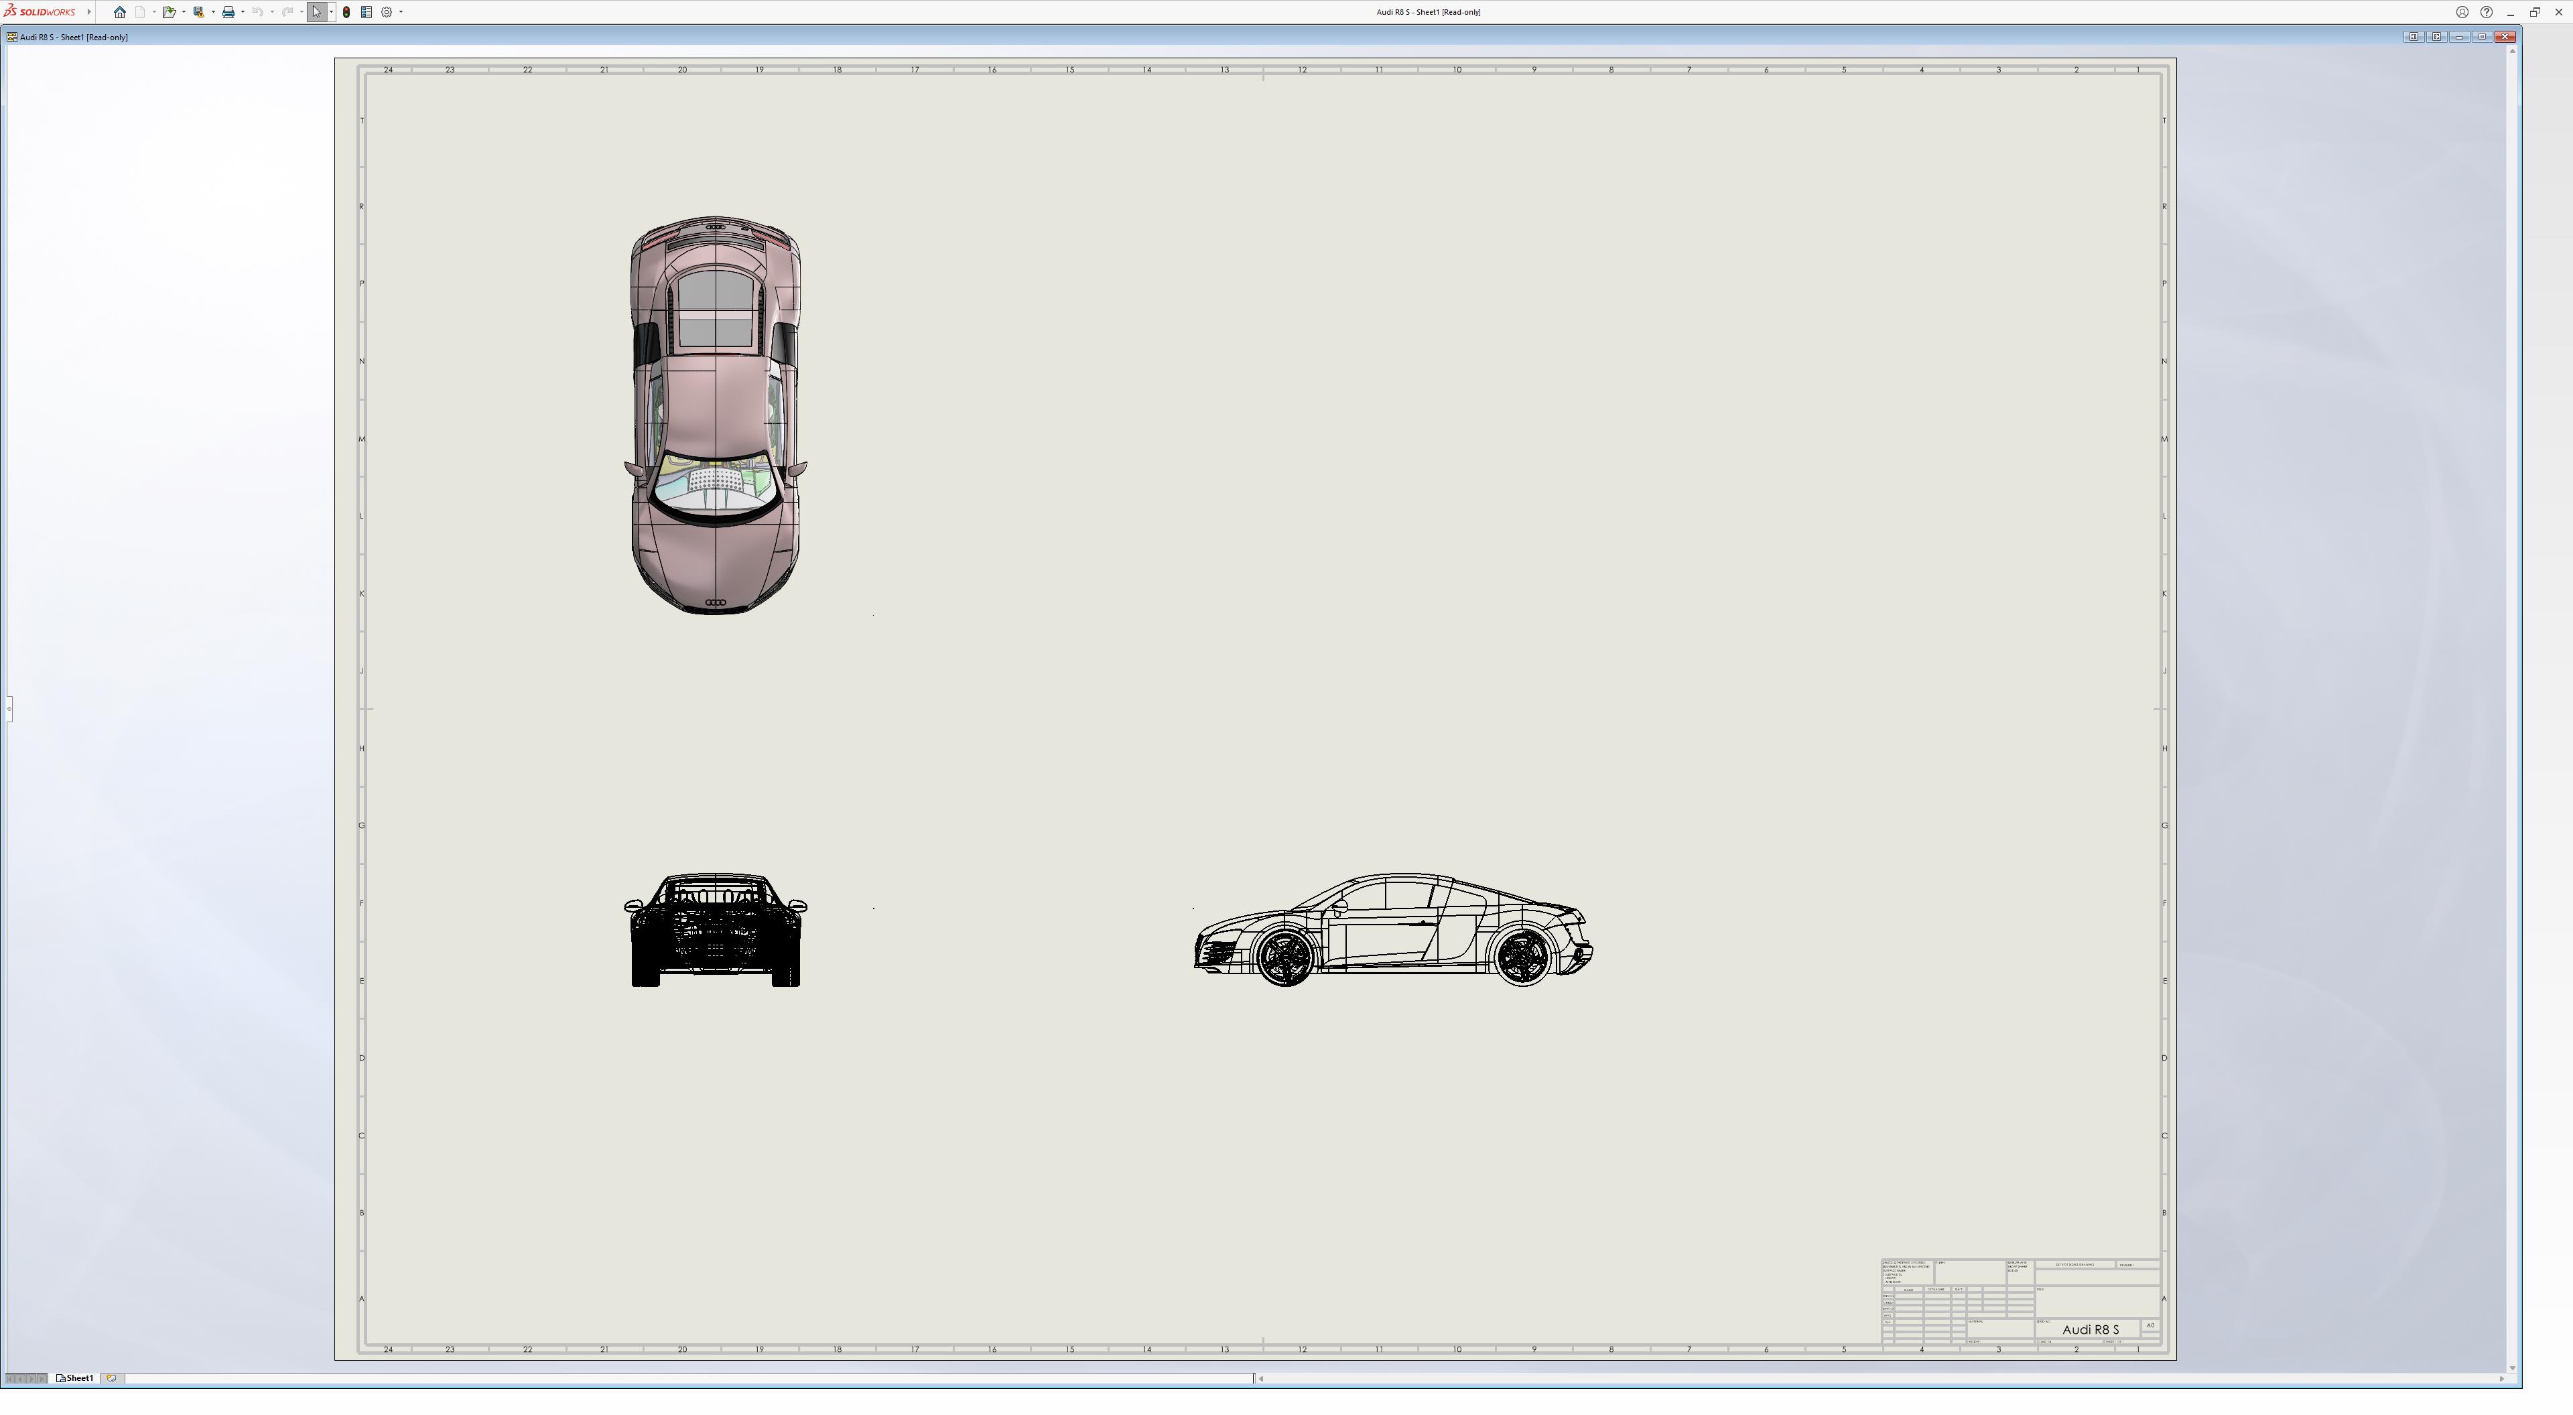Switch to the Sheet1 tab
Image resolution: width=2573 pixels, height=1415 pixels.
point(76,1378)
